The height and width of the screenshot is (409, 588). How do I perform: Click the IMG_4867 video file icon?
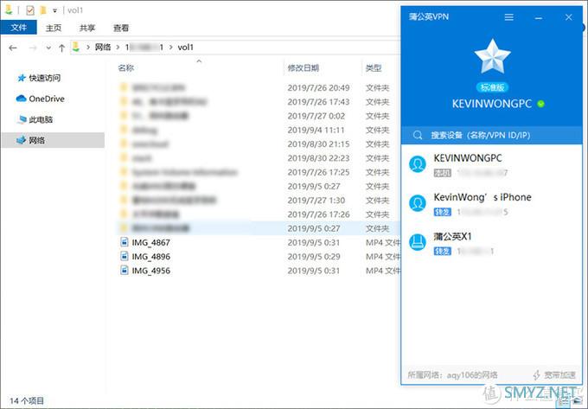[x=124, y=242]
